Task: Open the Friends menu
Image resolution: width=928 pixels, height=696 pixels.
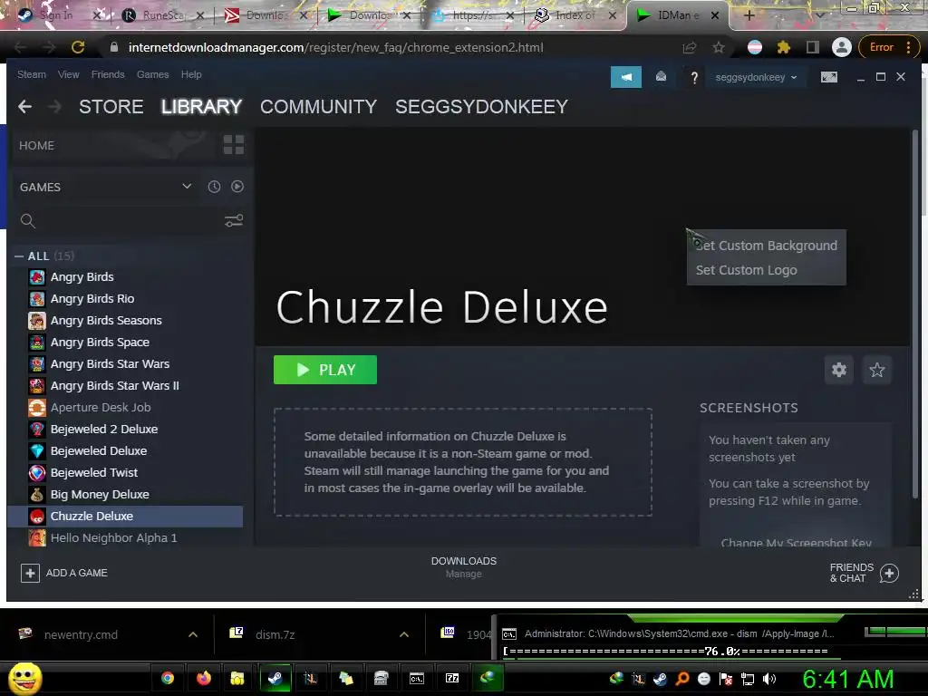Action: [x=108, y=74]
